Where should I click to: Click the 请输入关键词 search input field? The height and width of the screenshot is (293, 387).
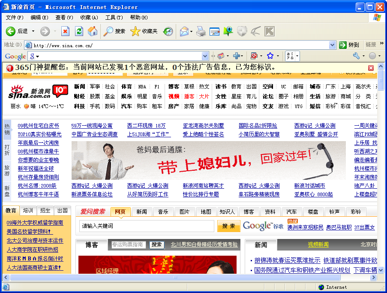coord(147,226)
